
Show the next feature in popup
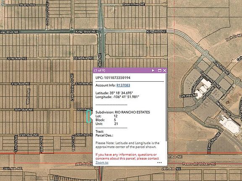[153, 70]
